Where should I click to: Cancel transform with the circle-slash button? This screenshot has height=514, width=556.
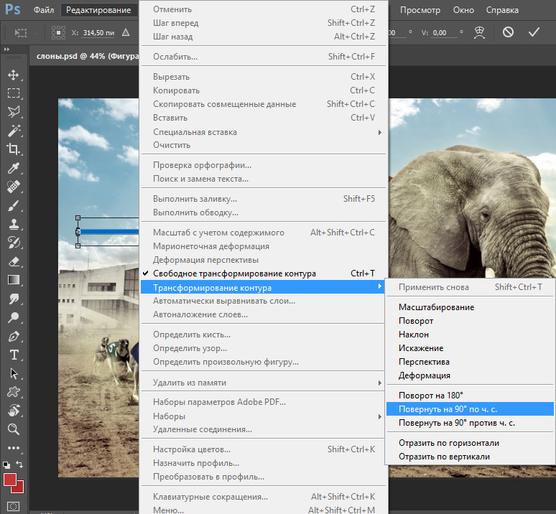[x=508, y=32]
